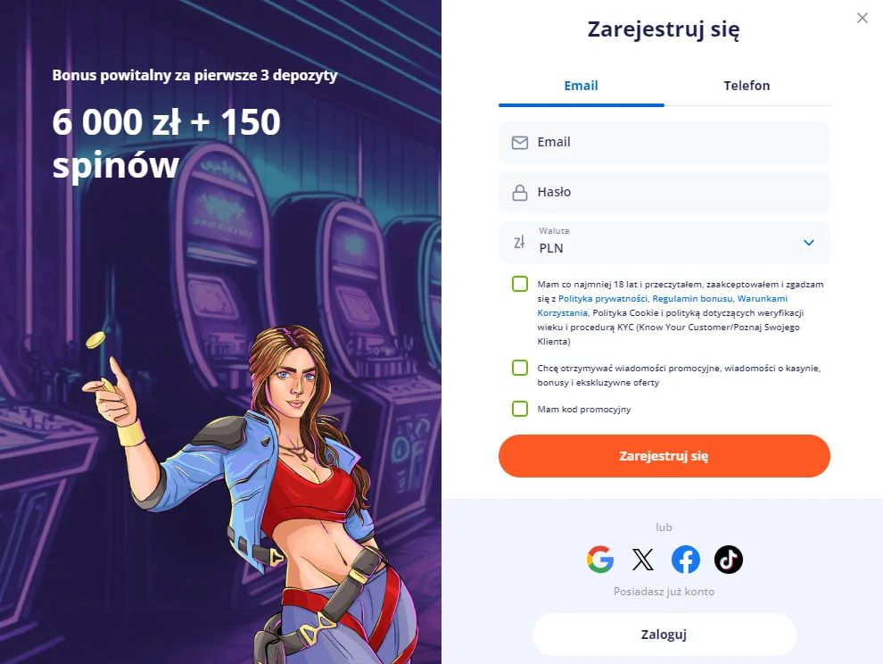Switch to the Telefon tab

pos(747,86)
